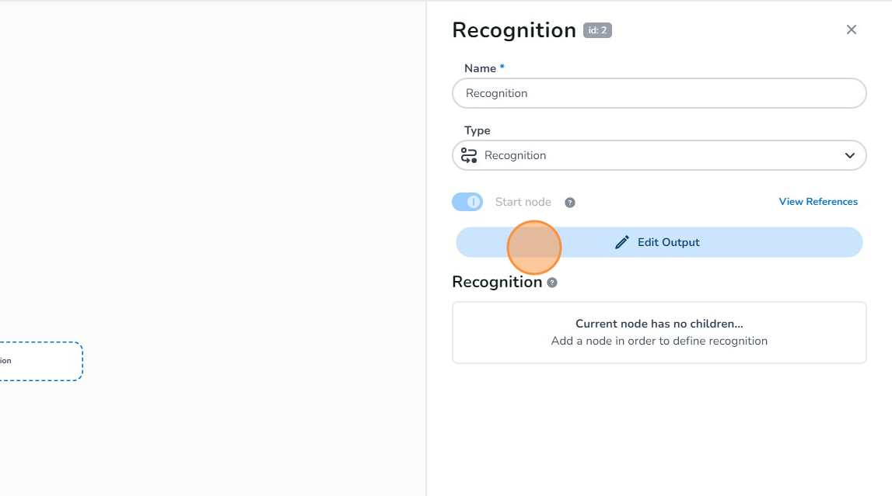Show help tooltip beside Recognition heading
This screenshot has width=892, height=496.
pos(552,283)
